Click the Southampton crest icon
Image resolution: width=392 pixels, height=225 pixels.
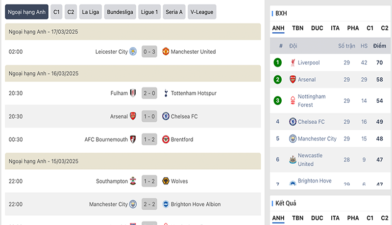pos(133,181)
